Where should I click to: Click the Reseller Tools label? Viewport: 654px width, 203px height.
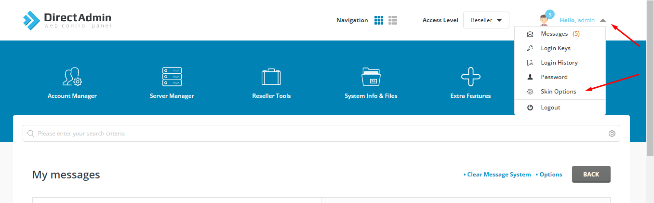click(x=271, y=96)
